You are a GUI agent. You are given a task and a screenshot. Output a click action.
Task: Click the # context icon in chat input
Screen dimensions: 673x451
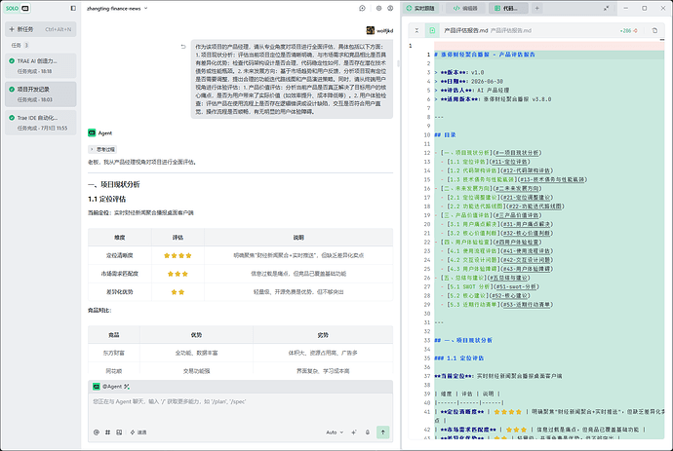(x=107, y=432)
